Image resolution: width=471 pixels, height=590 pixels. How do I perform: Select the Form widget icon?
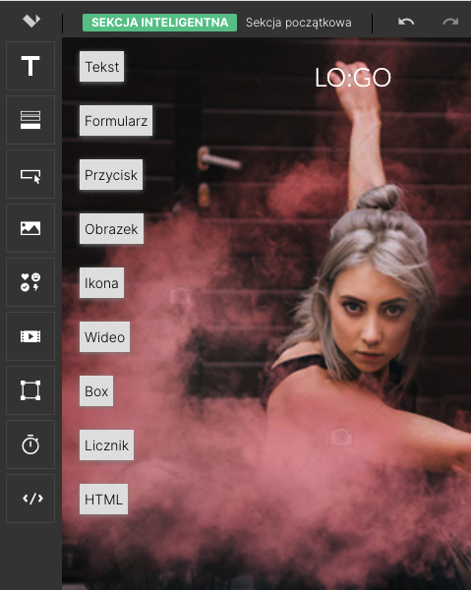tap(30, 120)
